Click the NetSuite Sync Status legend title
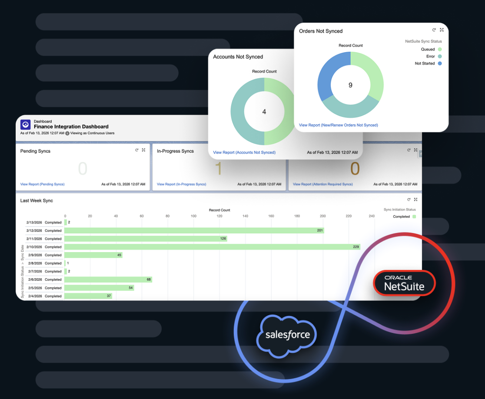This screenshot has width=485, height=399. (423, 41)
